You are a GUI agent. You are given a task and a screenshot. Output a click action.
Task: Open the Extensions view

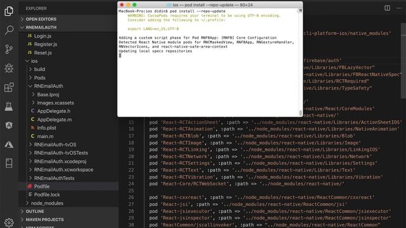[x=9, y=87]
